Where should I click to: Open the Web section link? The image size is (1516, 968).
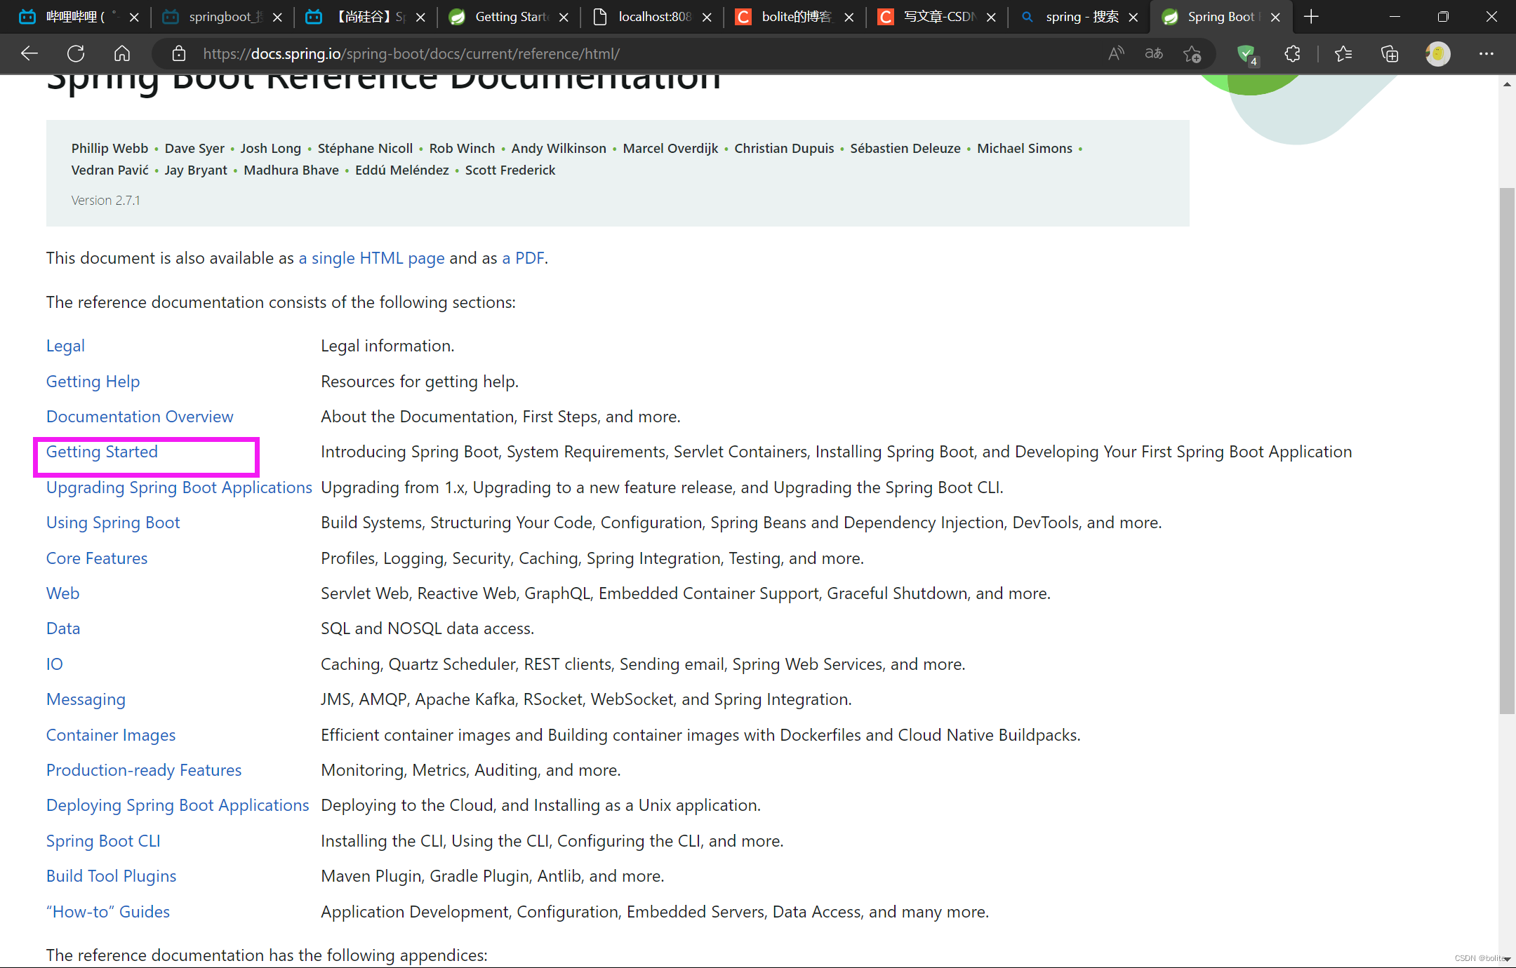(62, 593)
